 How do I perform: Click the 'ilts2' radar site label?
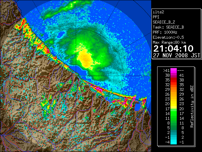click(158, 12)
